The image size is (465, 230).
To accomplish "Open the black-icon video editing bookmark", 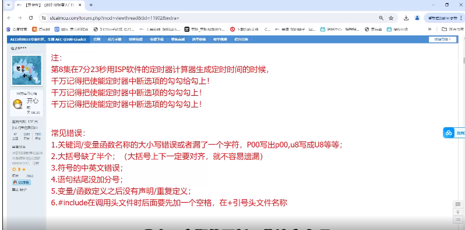I will [205, 29].
